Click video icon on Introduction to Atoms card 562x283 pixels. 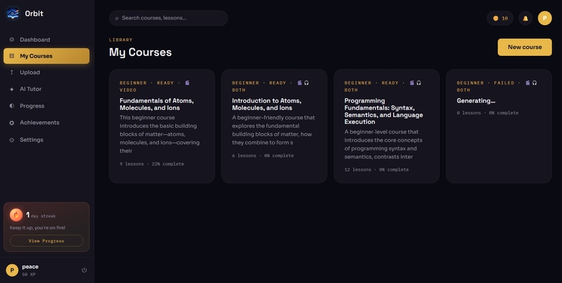click(x=300, y=83)
